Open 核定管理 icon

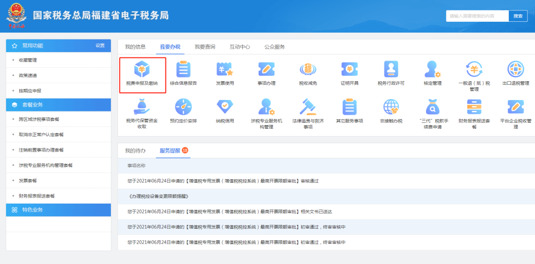point(432,69)
